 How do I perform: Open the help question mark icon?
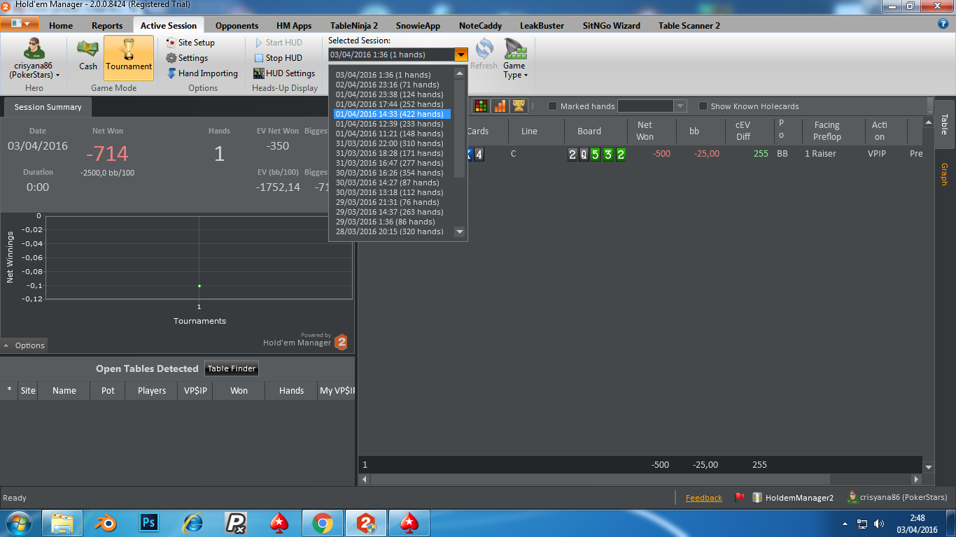943,24
